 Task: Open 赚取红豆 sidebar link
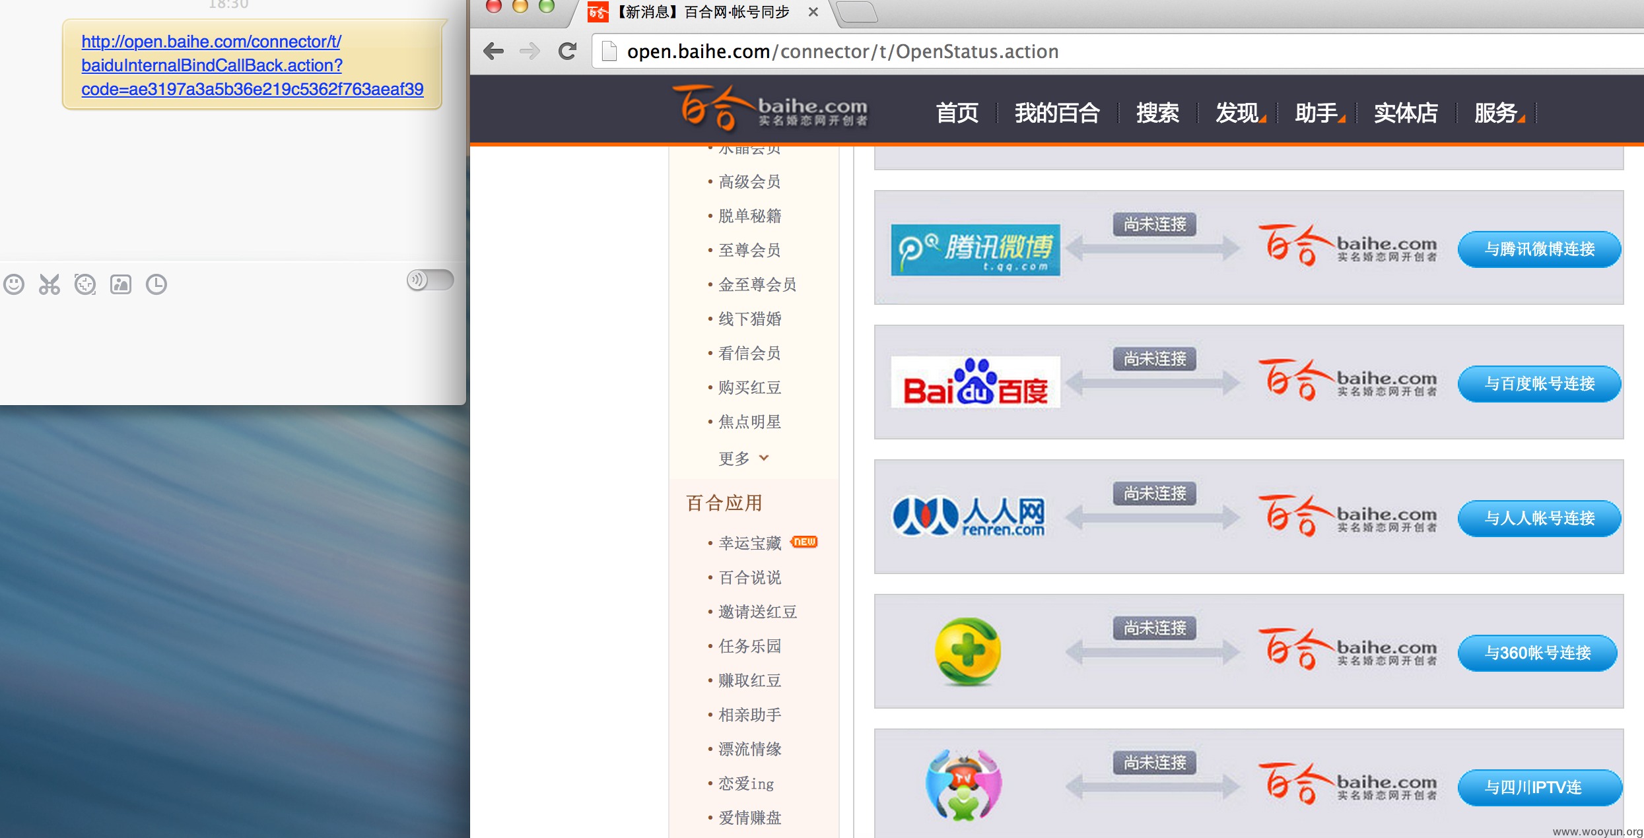[x=749, y=680]
